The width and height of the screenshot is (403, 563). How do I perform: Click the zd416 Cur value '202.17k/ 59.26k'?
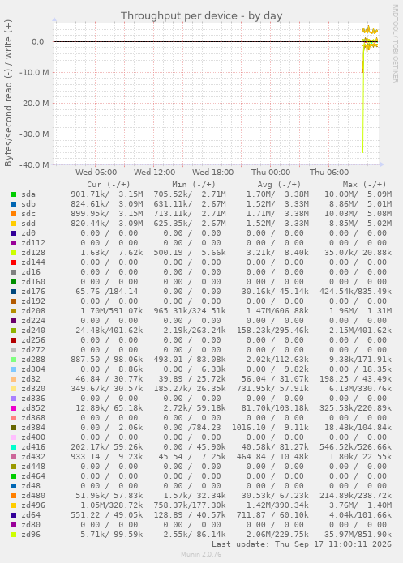107,447
